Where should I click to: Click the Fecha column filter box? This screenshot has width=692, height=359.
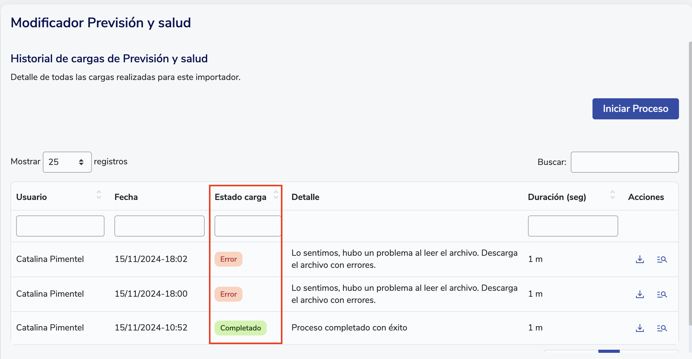click(159, 226)
